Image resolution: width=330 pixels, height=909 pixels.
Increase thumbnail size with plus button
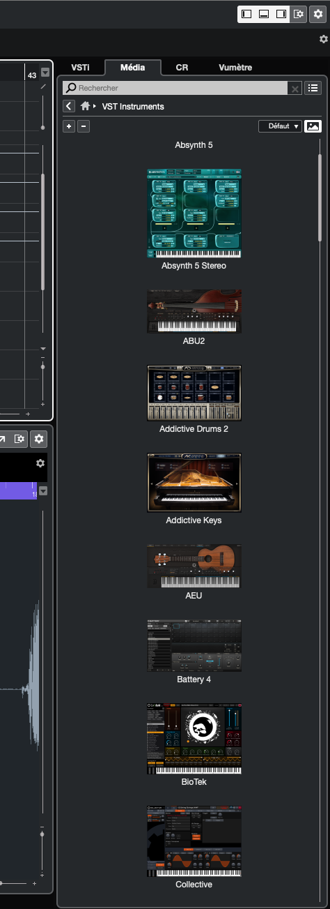(68, 126)
